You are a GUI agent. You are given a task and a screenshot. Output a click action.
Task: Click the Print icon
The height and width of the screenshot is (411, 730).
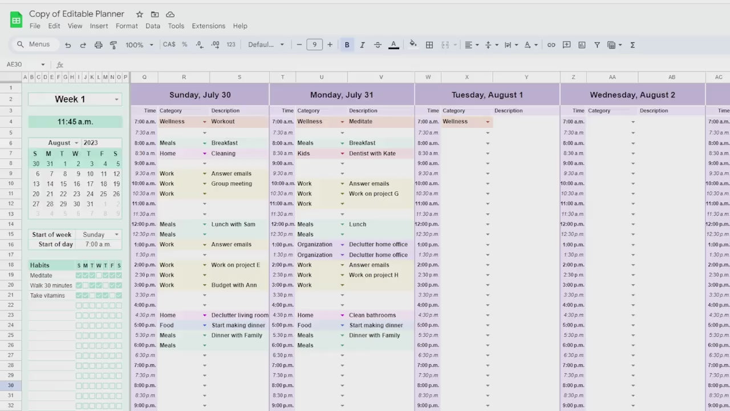pyautogui.click(x=98, y=45)
